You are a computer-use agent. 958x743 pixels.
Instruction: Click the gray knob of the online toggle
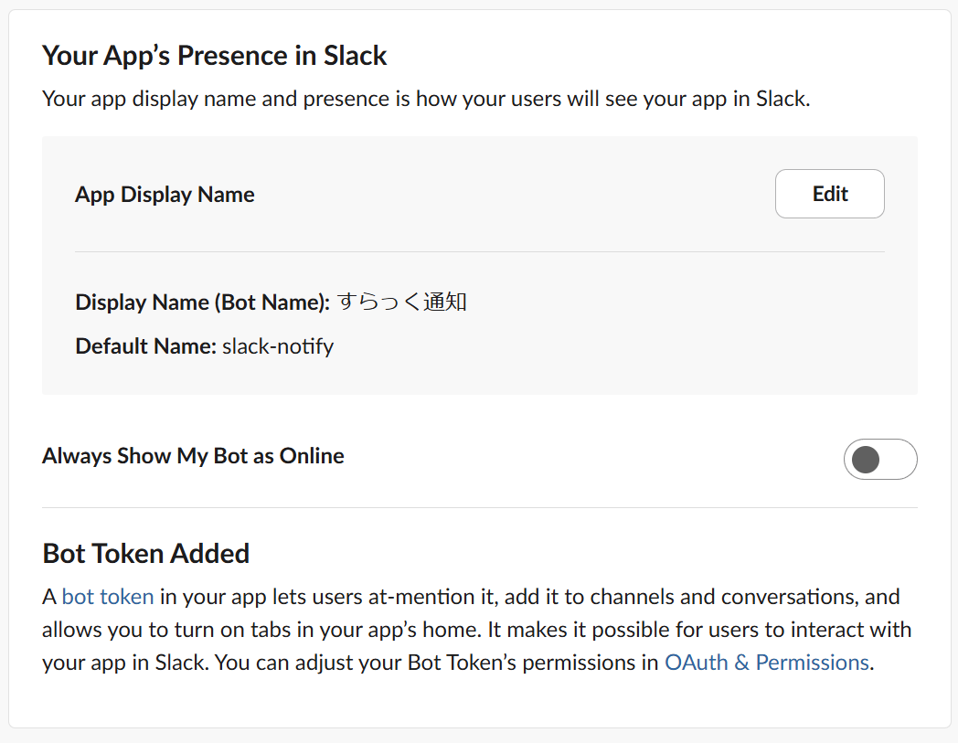coord(866,460)
